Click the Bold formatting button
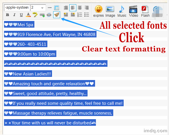This screenshot has height=135, width=169. (8, 15)
